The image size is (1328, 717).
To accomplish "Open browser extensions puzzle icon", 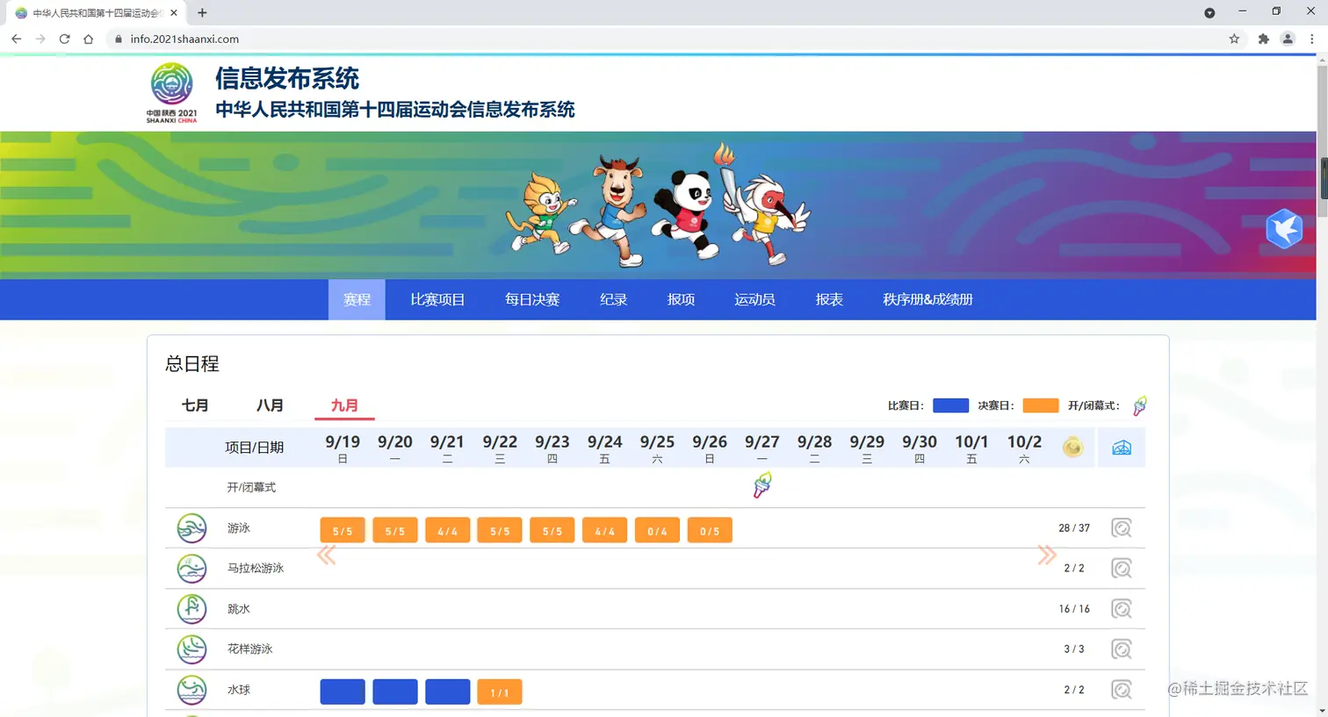I will coord(1263,39).
